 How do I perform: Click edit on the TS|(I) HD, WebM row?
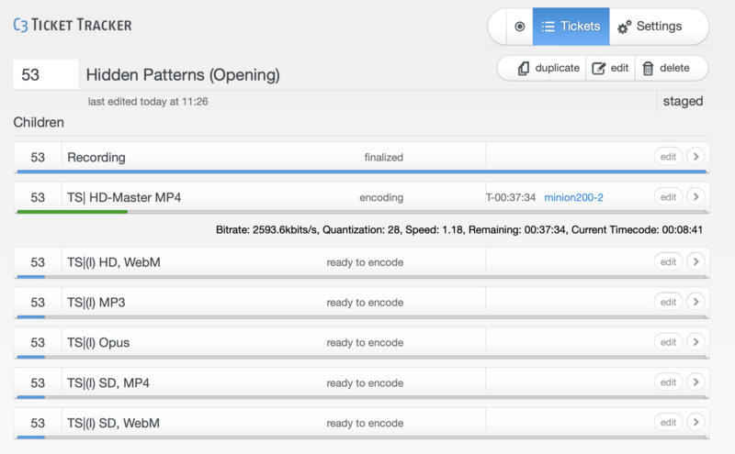[668, 262]
